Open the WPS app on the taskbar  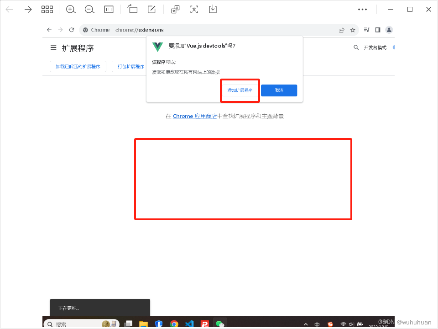pos(205,324)
